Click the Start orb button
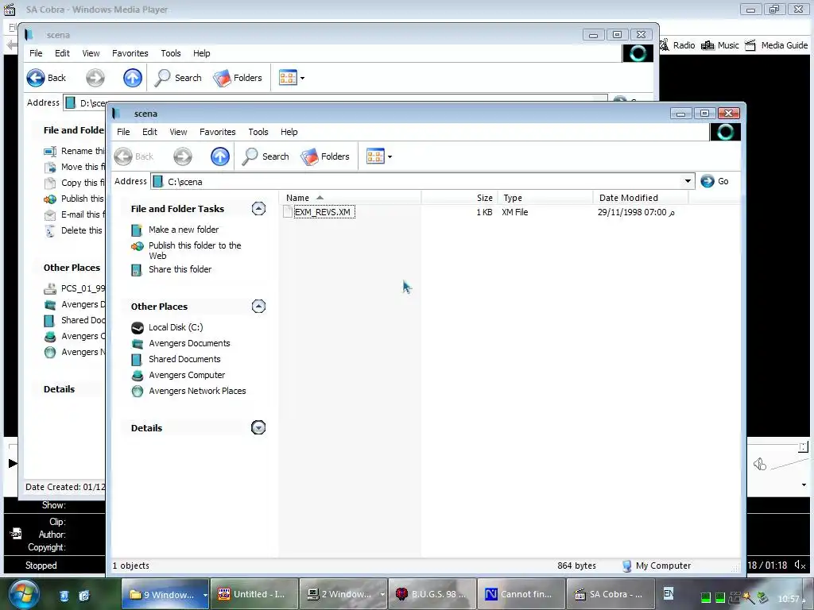 [24, 594]
